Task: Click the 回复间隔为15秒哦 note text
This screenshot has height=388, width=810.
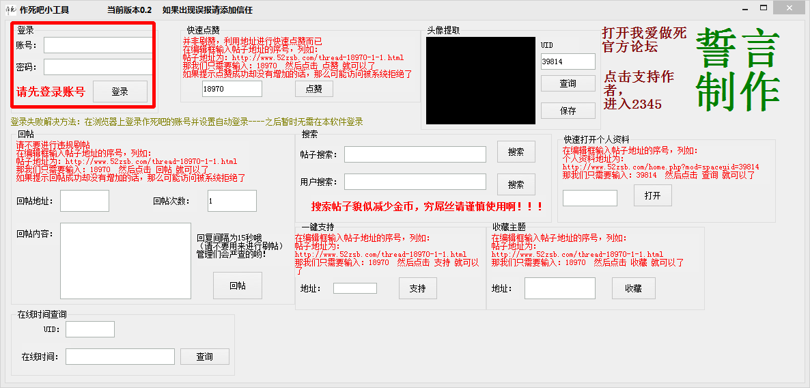Action: click(229, 238)
